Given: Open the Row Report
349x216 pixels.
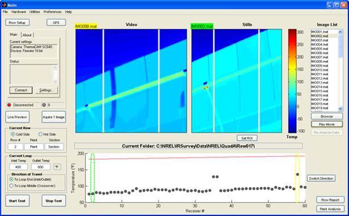Looking at the screenshot, I should coord(330,200).
